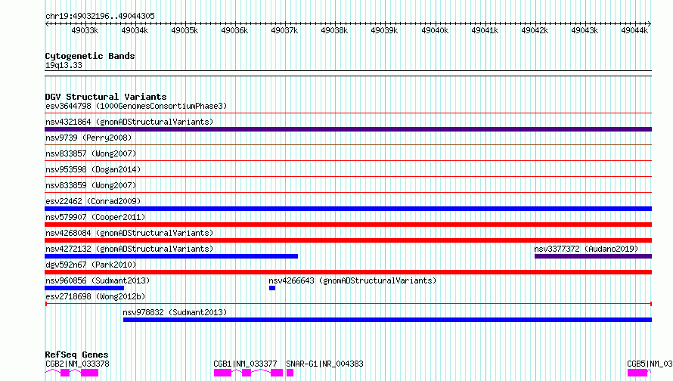The height and width of the screenshot is (381, 673).
Task: Click the purple bar for nsv3377372
Action: 593,256
